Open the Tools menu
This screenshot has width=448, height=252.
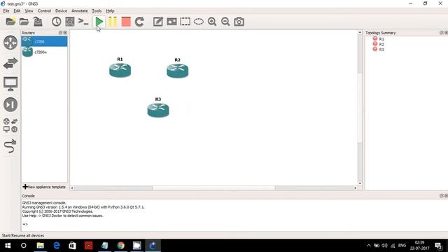[x=97, y=11]
